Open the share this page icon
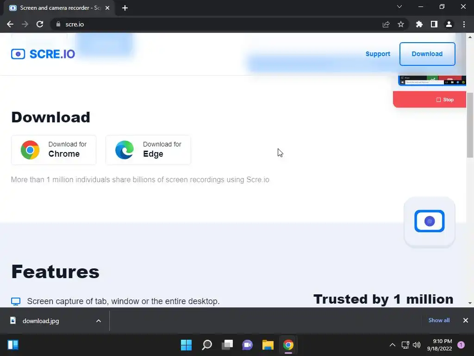 [386, 24]
